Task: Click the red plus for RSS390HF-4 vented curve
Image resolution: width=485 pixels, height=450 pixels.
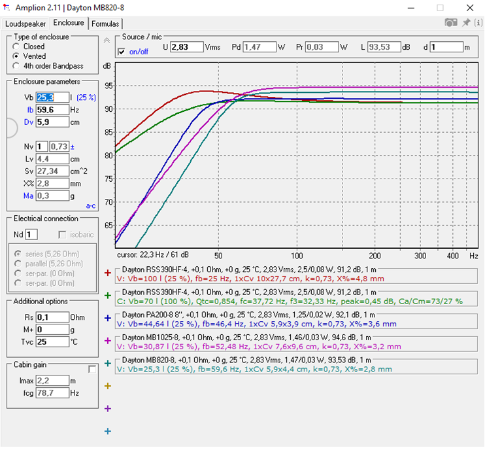Action: (108, 273)
